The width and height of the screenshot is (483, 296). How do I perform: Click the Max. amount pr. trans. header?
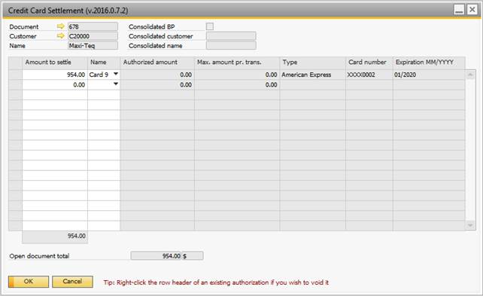tap(237, 63)
